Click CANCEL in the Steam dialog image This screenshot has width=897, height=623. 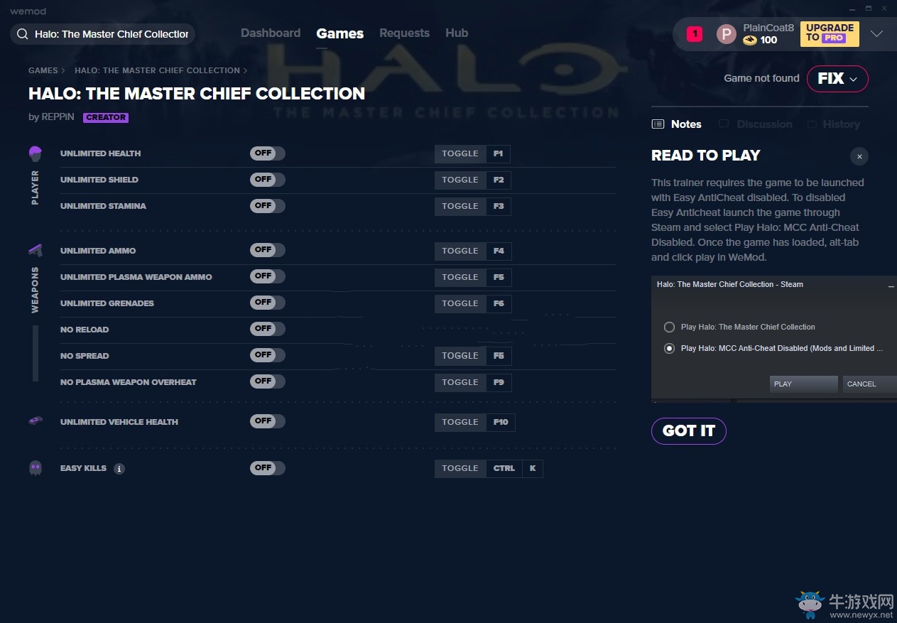pyautogui.click(x=870, y=384)
